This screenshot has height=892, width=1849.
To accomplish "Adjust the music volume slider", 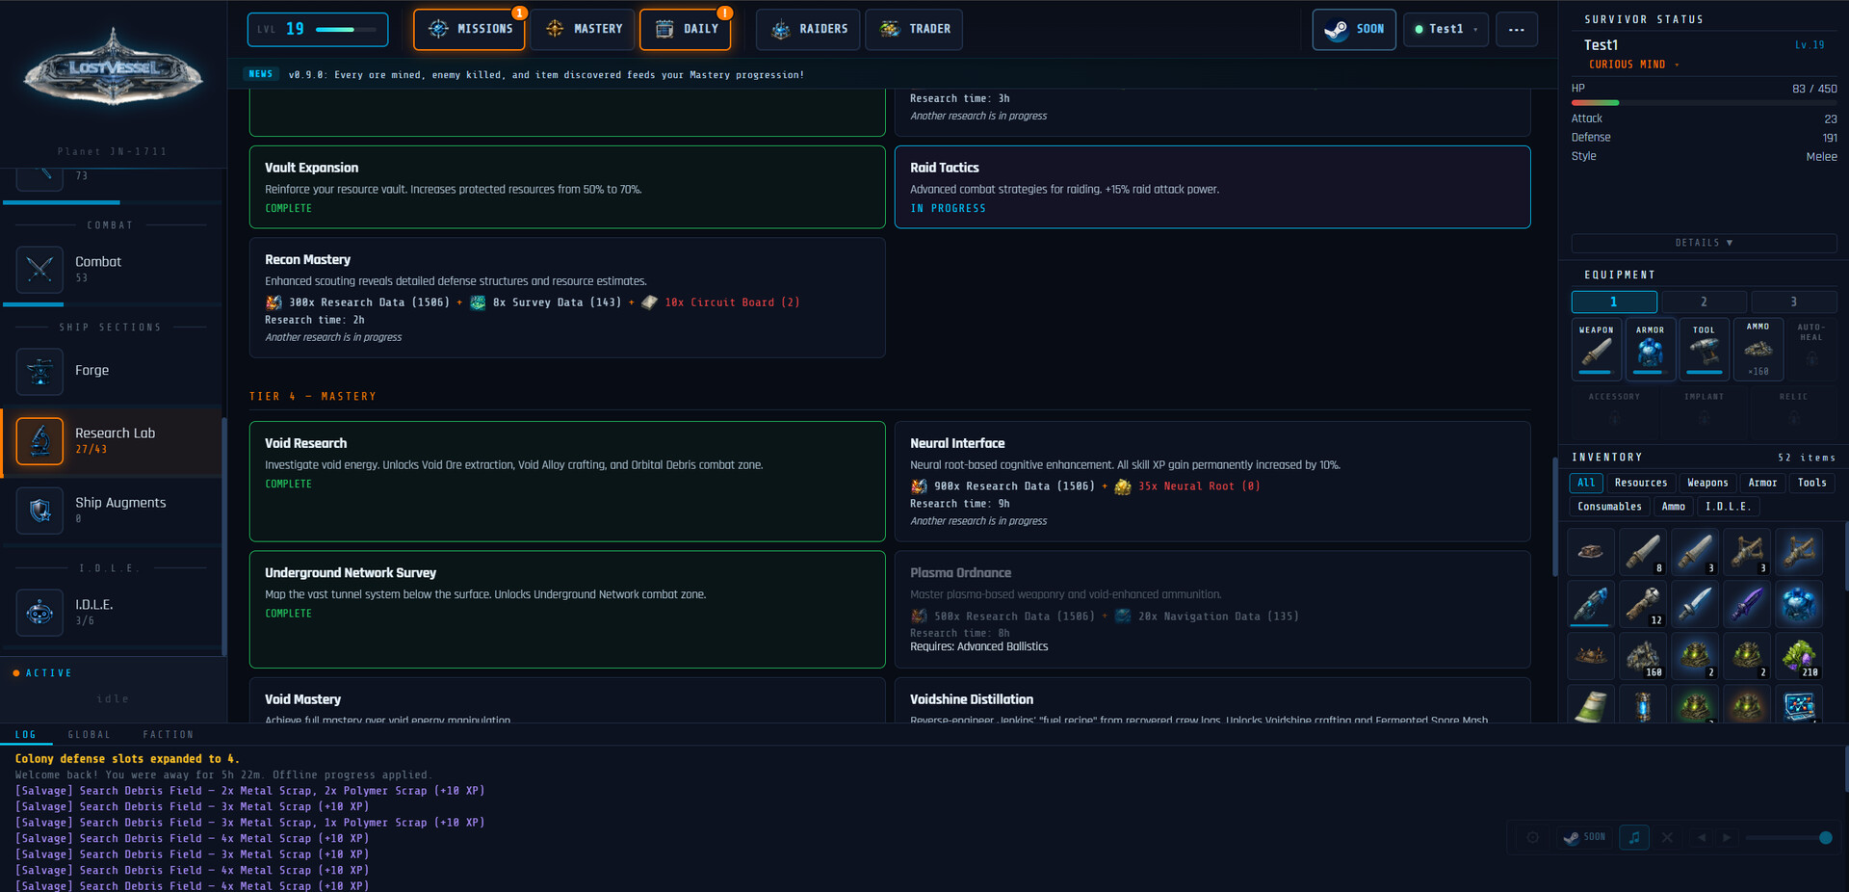I will [1786, 838].
